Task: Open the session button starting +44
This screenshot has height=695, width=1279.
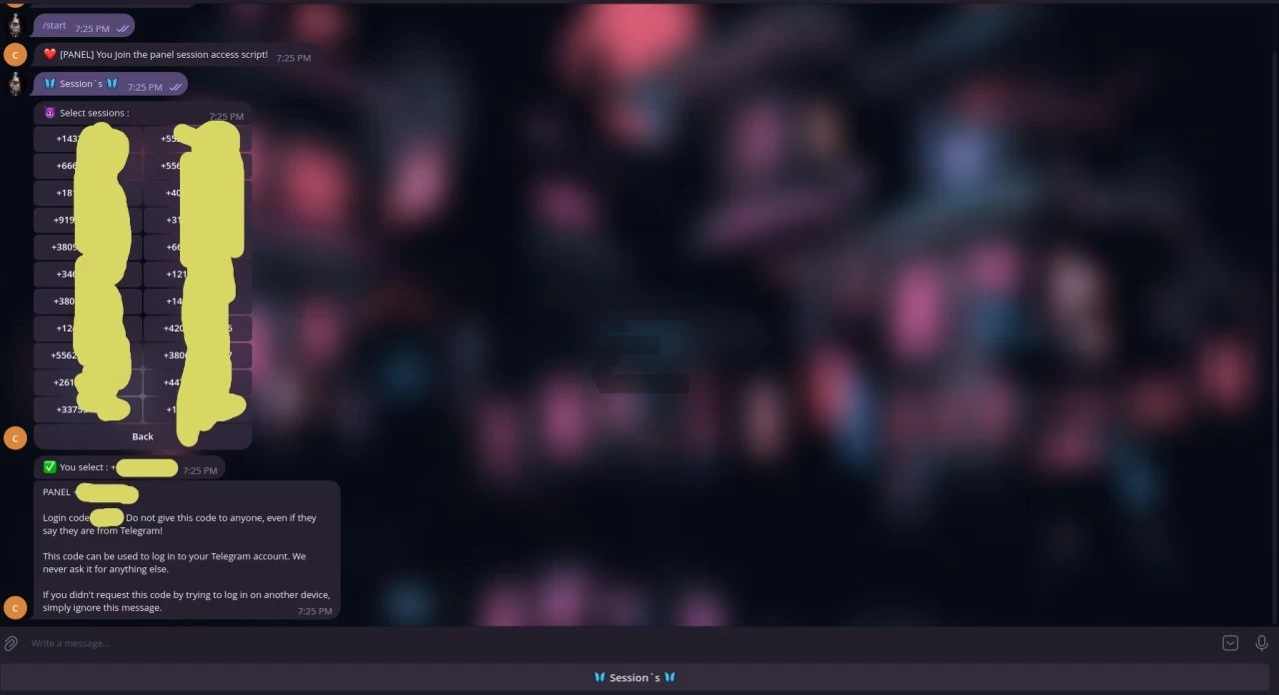Action: click(198, 382)
